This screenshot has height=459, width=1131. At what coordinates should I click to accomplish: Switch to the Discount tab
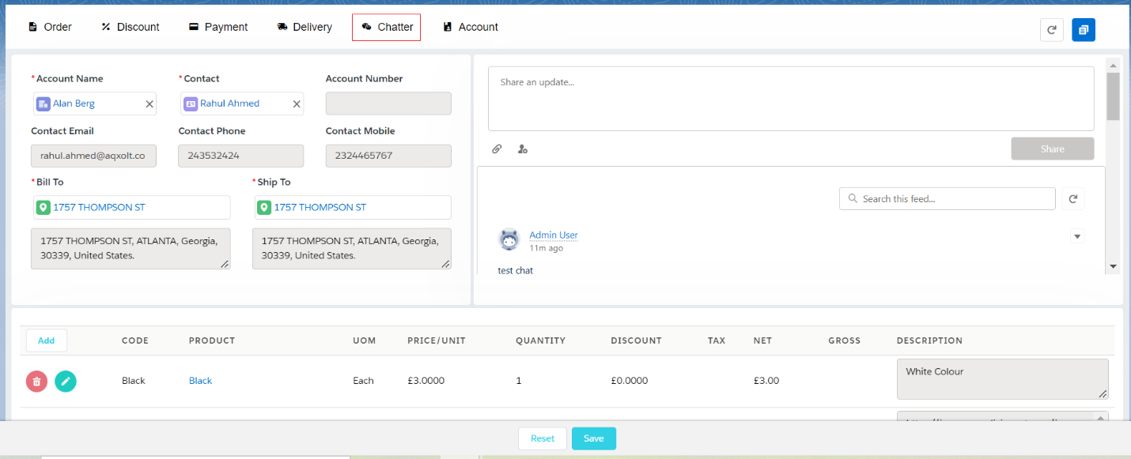click(x=130, y=27)
